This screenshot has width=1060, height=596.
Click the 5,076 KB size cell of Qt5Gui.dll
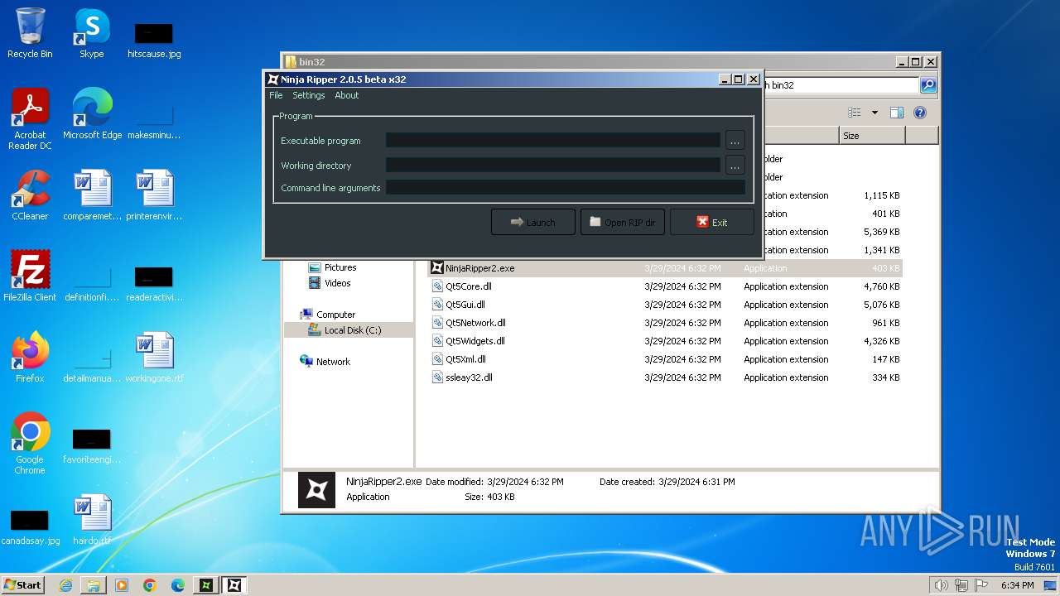click(x=881, y=305)
